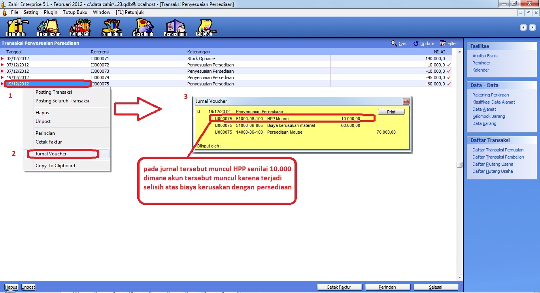Toggle the posted checkmark on IJ000074 row

coord(449,78)
